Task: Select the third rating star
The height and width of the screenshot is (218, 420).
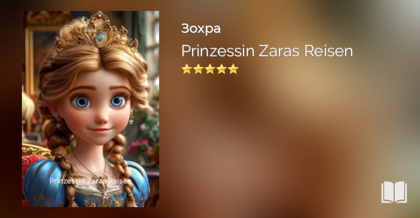Action: [x=210, y=69]
